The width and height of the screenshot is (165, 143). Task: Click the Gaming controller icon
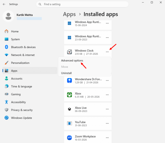click(x=6, y=94)
